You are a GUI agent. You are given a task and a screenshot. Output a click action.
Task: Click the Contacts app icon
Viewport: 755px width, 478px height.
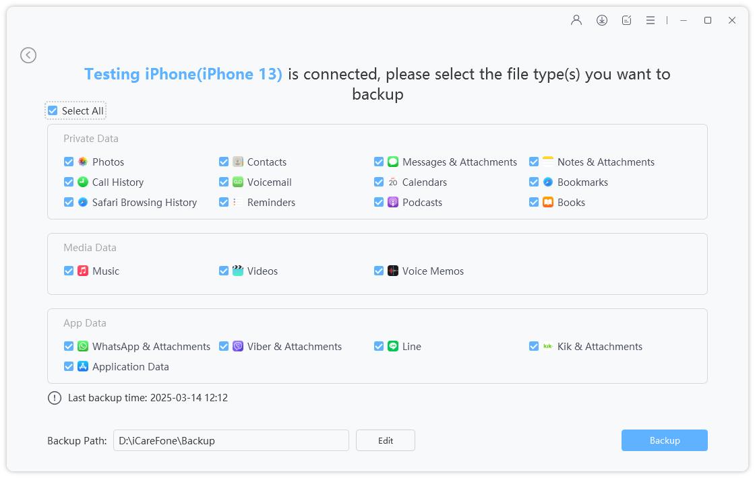[x=238, y=162]
